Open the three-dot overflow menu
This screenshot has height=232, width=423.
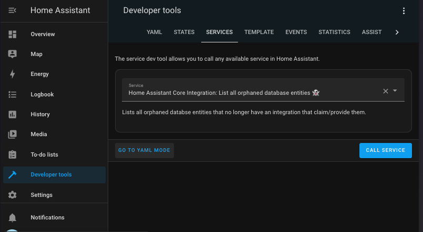[x=404, y=11]
